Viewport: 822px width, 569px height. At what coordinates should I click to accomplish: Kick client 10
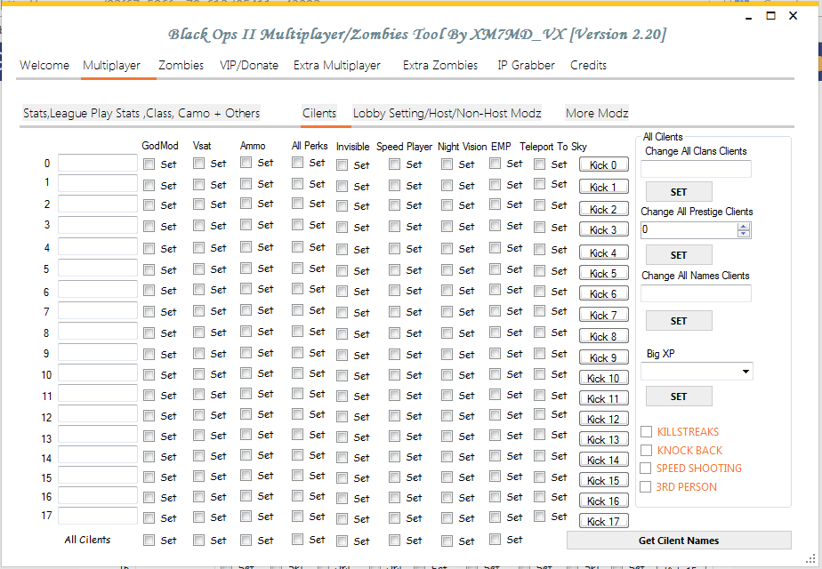[603, 378]
